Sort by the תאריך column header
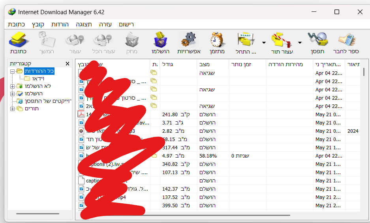 (329, 64)
